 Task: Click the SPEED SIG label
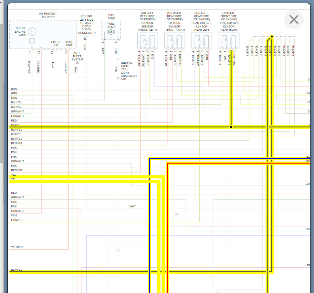56,44
